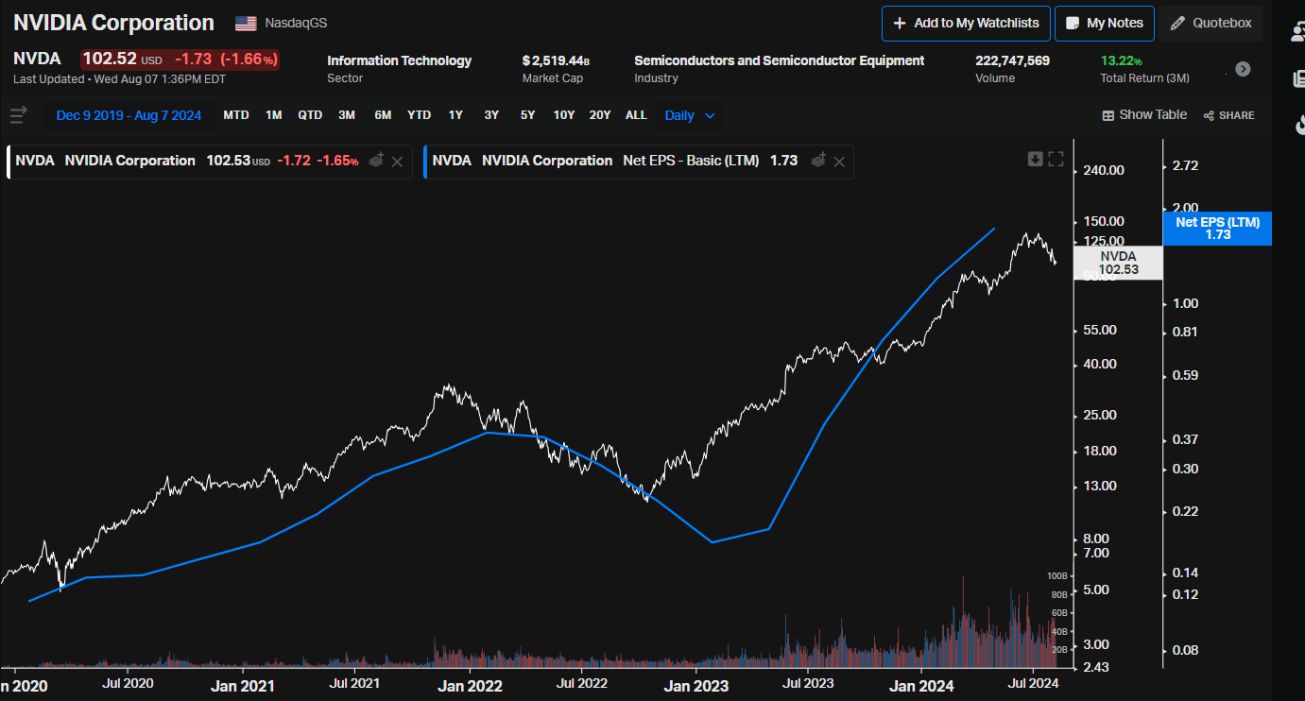This screenshot has height=701, width=1305.
Task: Open the news icon in right sidebar
Action: (x=1298, y=78)
